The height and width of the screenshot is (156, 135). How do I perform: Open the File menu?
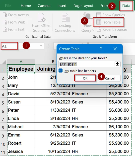tap(8, 6)
